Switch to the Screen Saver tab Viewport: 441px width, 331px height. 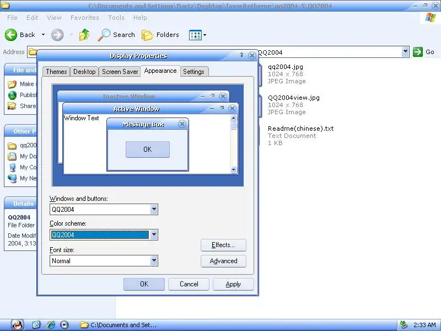point(120,72)
